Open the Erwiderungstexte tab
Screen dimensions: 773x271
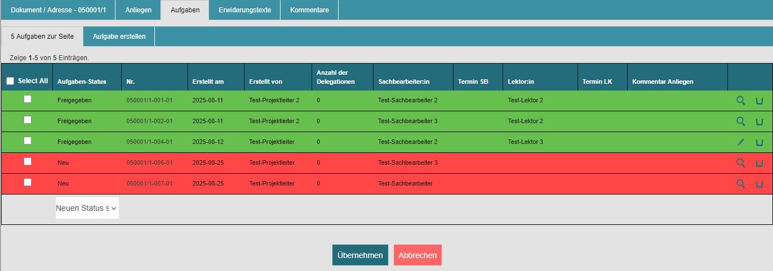(x=245, y=10)
